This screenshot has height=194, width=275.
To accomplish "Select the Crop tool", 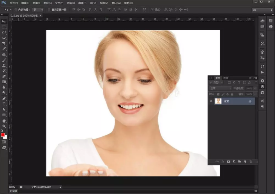I will click(4, 43).
